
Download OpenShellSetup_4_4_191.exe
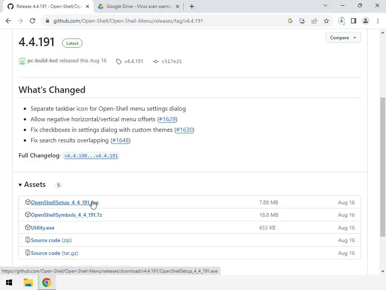tap(64, 202)
